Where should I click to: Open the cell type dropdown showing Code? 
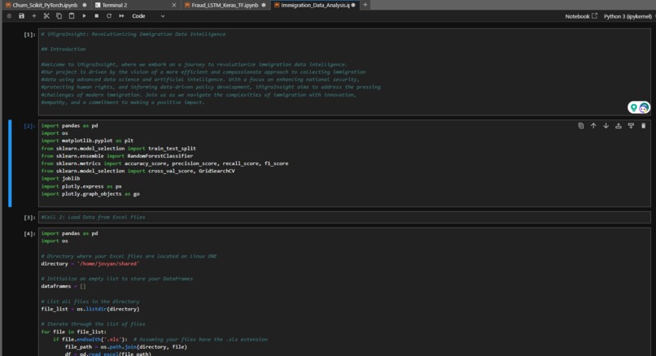tap(148, 16)
